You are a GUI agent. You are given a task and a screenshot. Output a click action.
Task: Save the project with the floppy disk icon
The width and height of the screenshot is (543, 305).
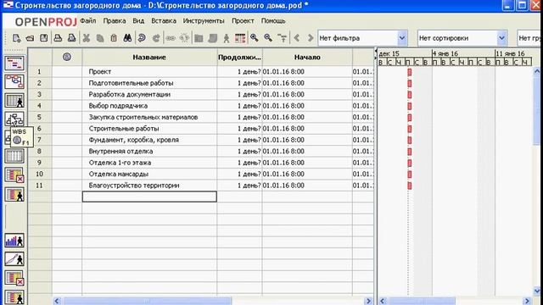point(43,38)
